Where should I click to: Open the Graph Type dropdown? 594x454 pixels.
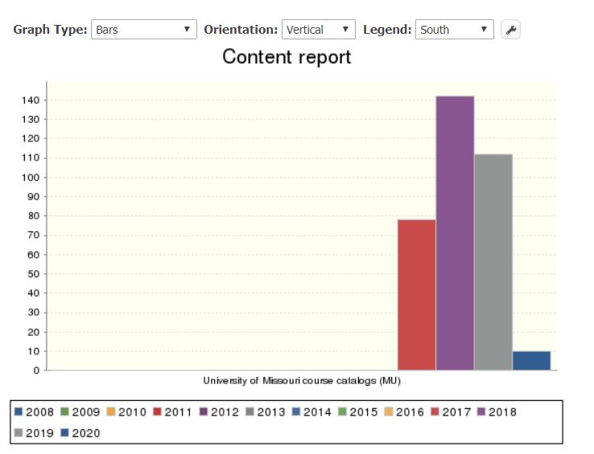click(144, 30)
